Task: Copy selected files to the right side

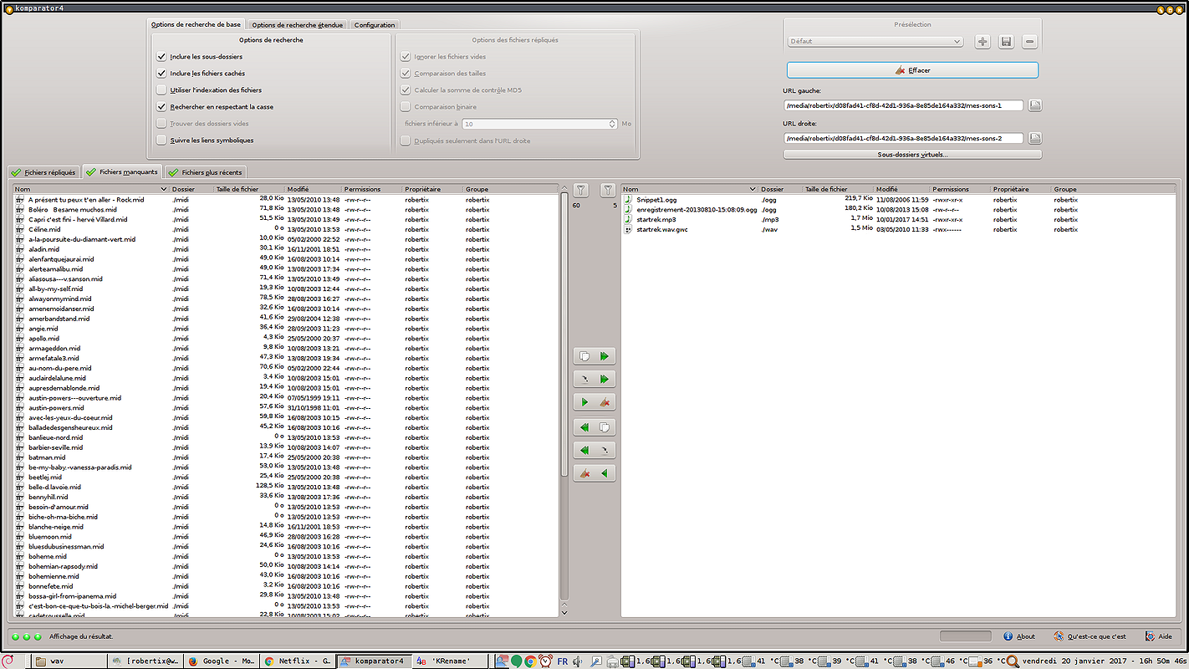Action: [x=594, y=356]
